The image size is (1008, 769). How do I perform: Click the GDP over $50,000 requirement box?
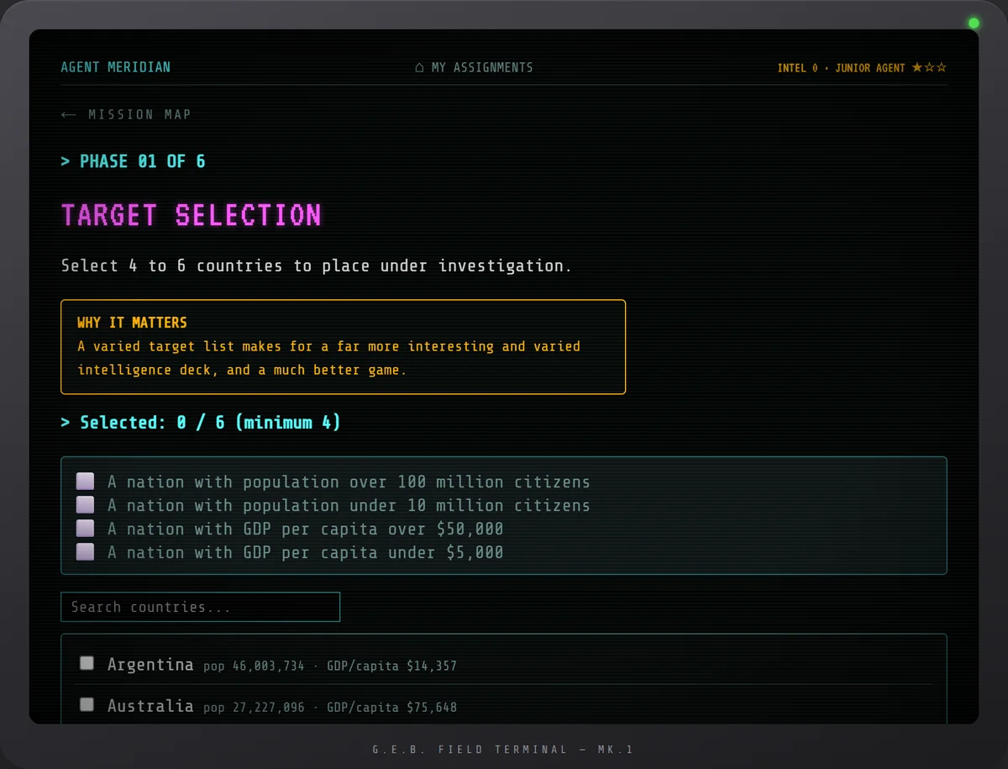85,529
